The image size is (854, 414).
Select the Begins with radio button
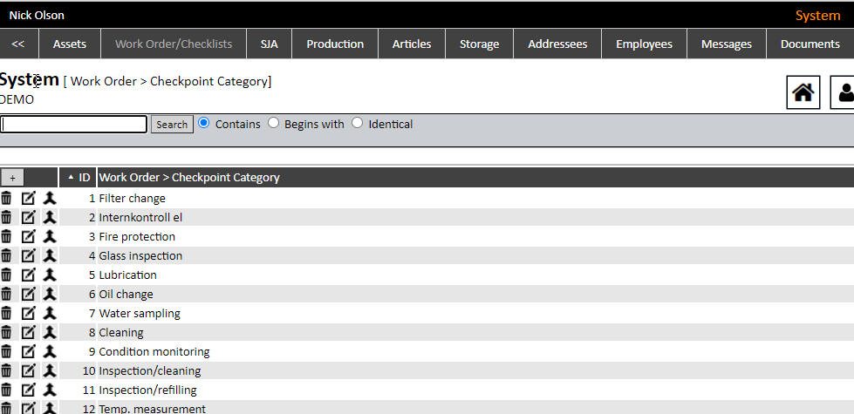point(274,124)
